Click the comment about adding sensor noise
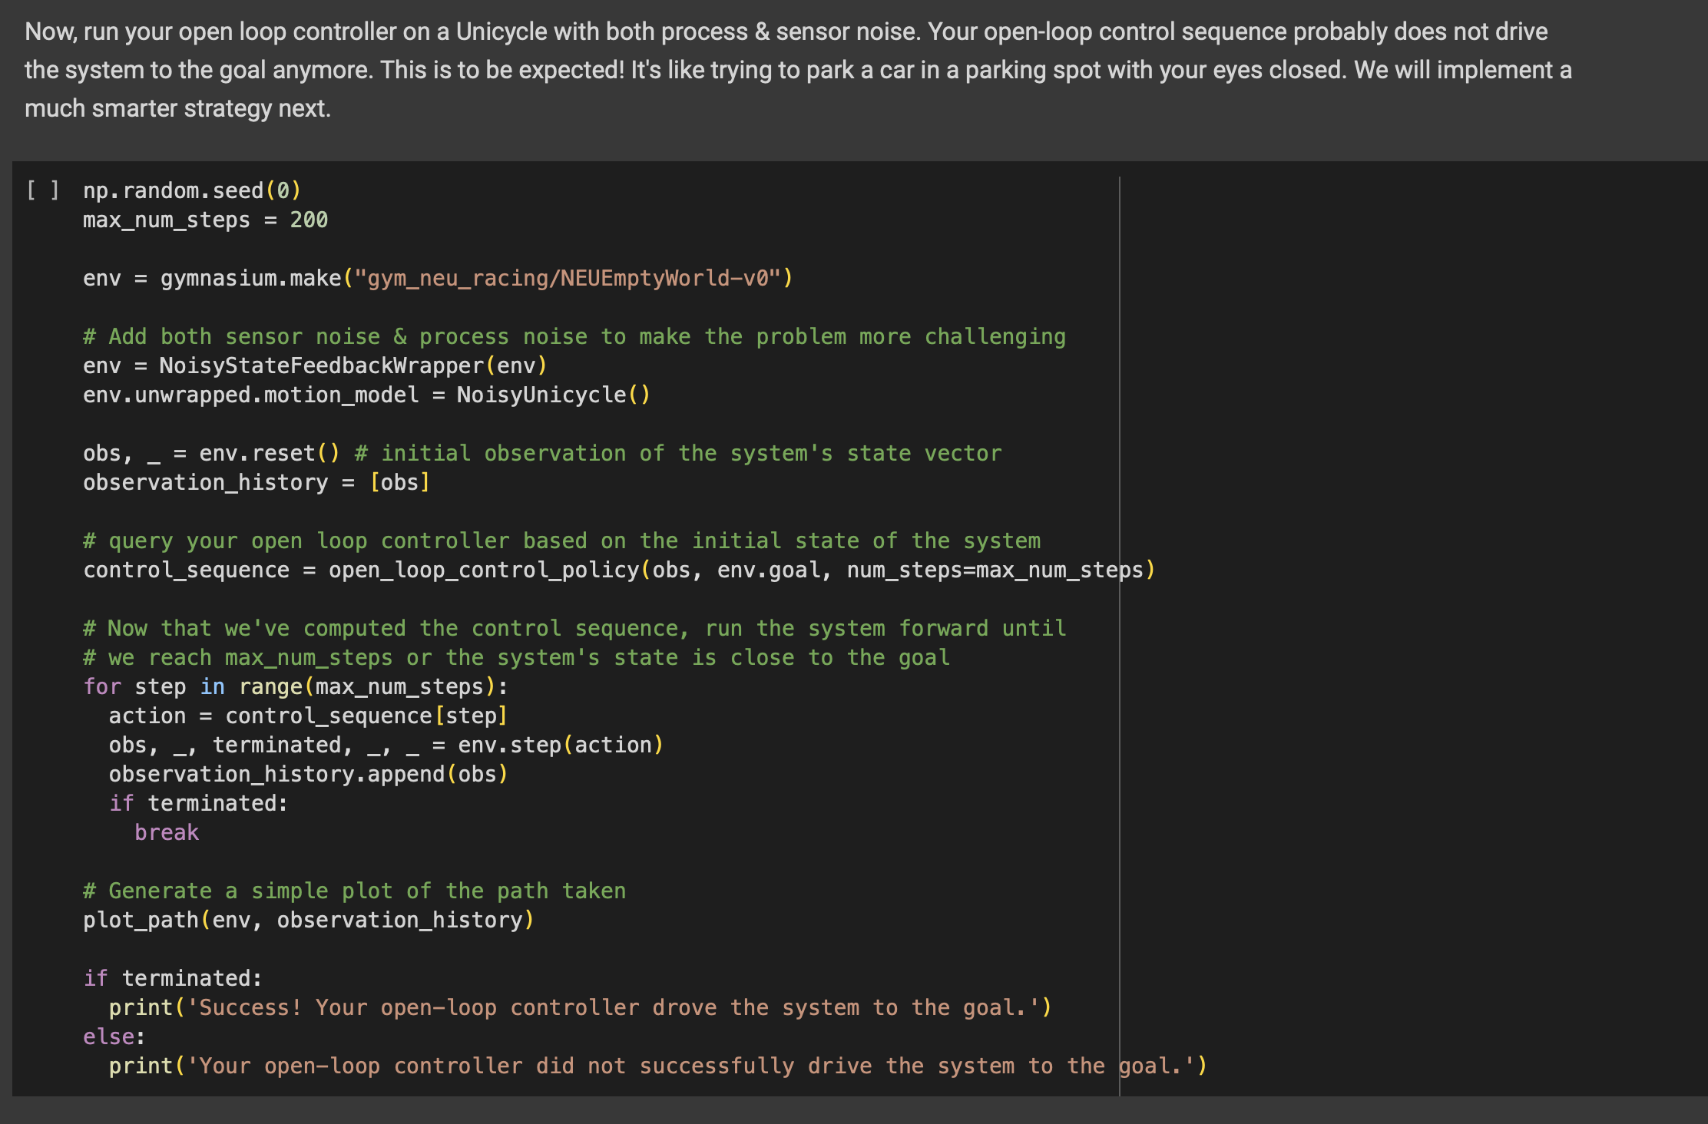This screenshot has height=1124, width=1708. coord(572,336)
